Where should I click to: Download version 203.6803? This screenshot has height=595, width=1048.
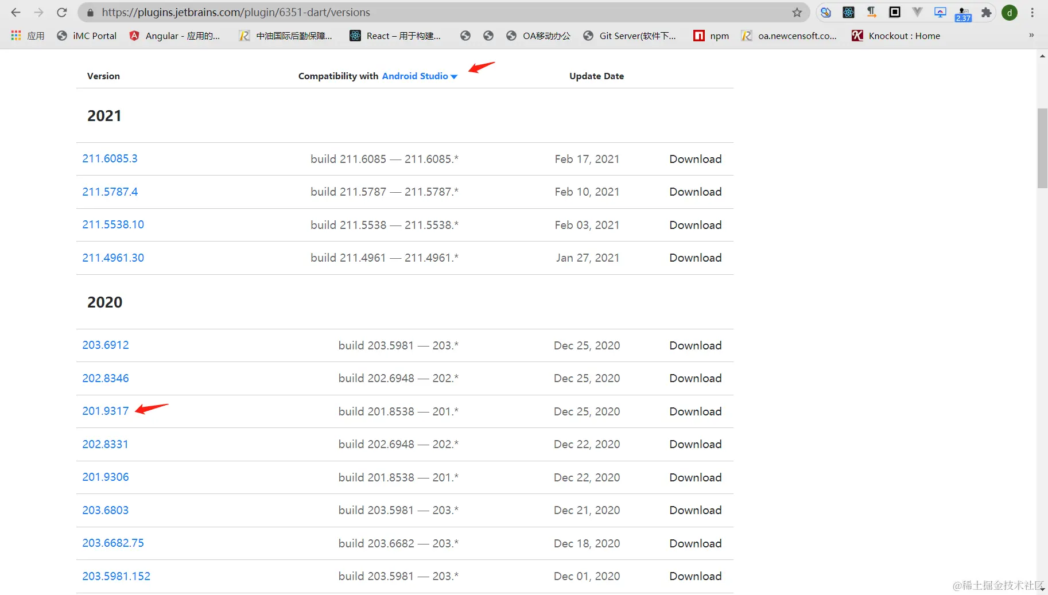tap(696, 510)
